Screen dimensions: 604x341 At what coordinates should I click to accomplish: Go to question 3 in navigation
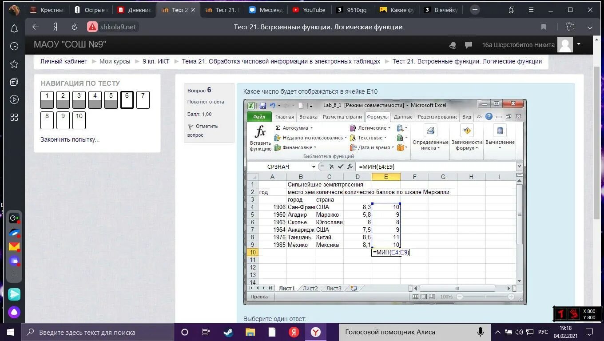pyautogui.click(x=79, y=100)
